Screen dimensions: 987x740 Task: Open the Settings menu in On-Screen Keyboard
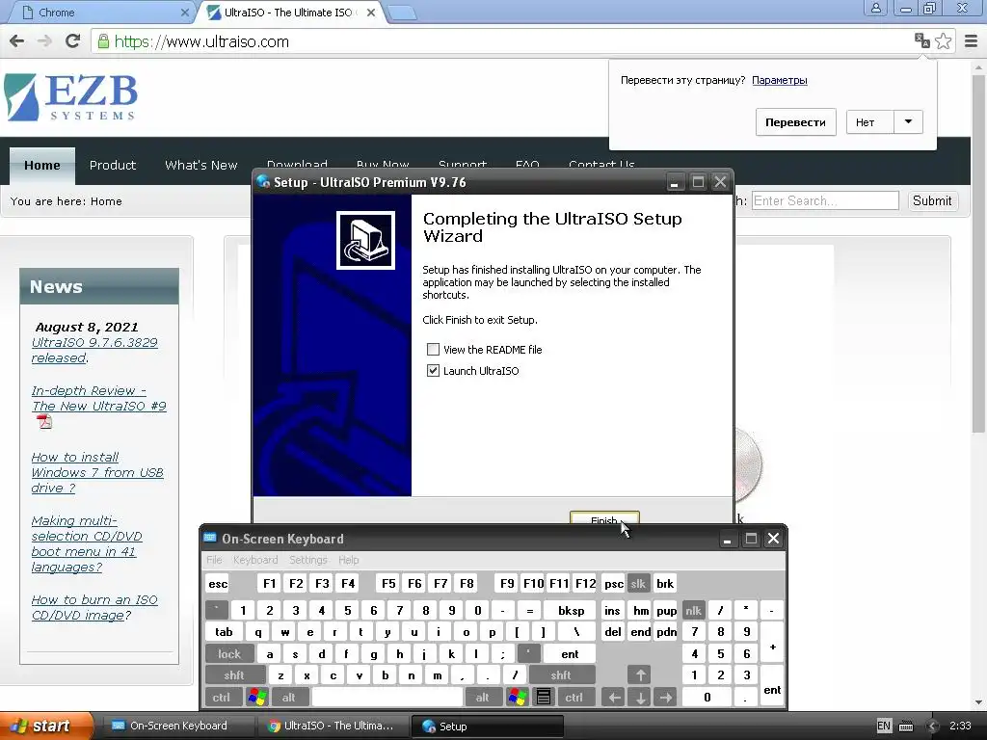point(307,560)
